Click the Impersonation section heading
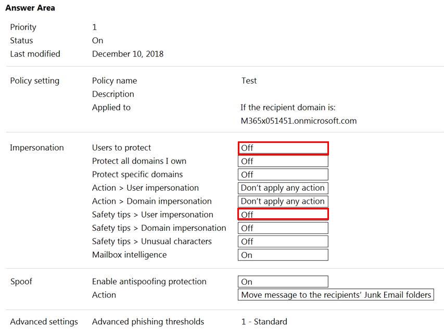 [x=37, y=148]
